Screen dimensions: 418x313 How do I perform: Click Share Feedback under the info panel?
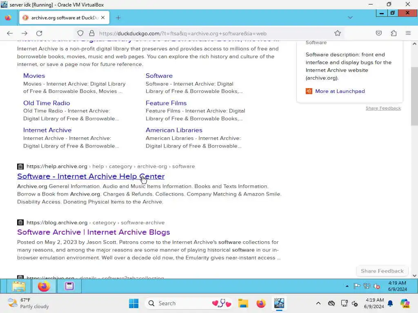[x=383, y=108]
